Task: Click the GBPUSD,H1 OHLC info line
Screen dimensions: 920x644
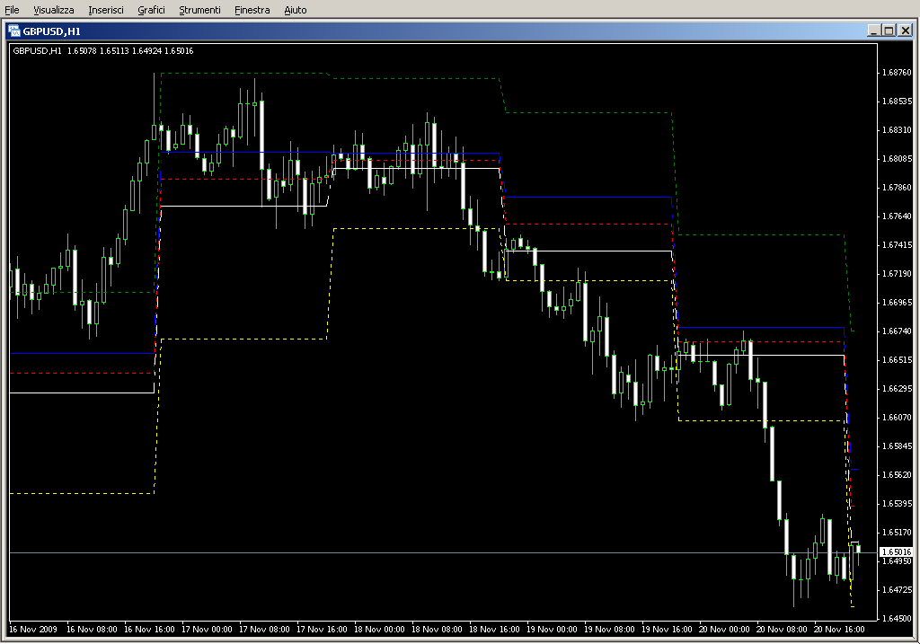Action: (x=103, y=51)
